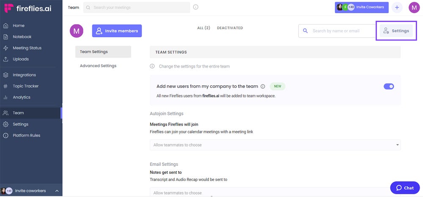Open Settings in the left sidebar
This screenshot has width=423, height=197.
coord(20,124)
